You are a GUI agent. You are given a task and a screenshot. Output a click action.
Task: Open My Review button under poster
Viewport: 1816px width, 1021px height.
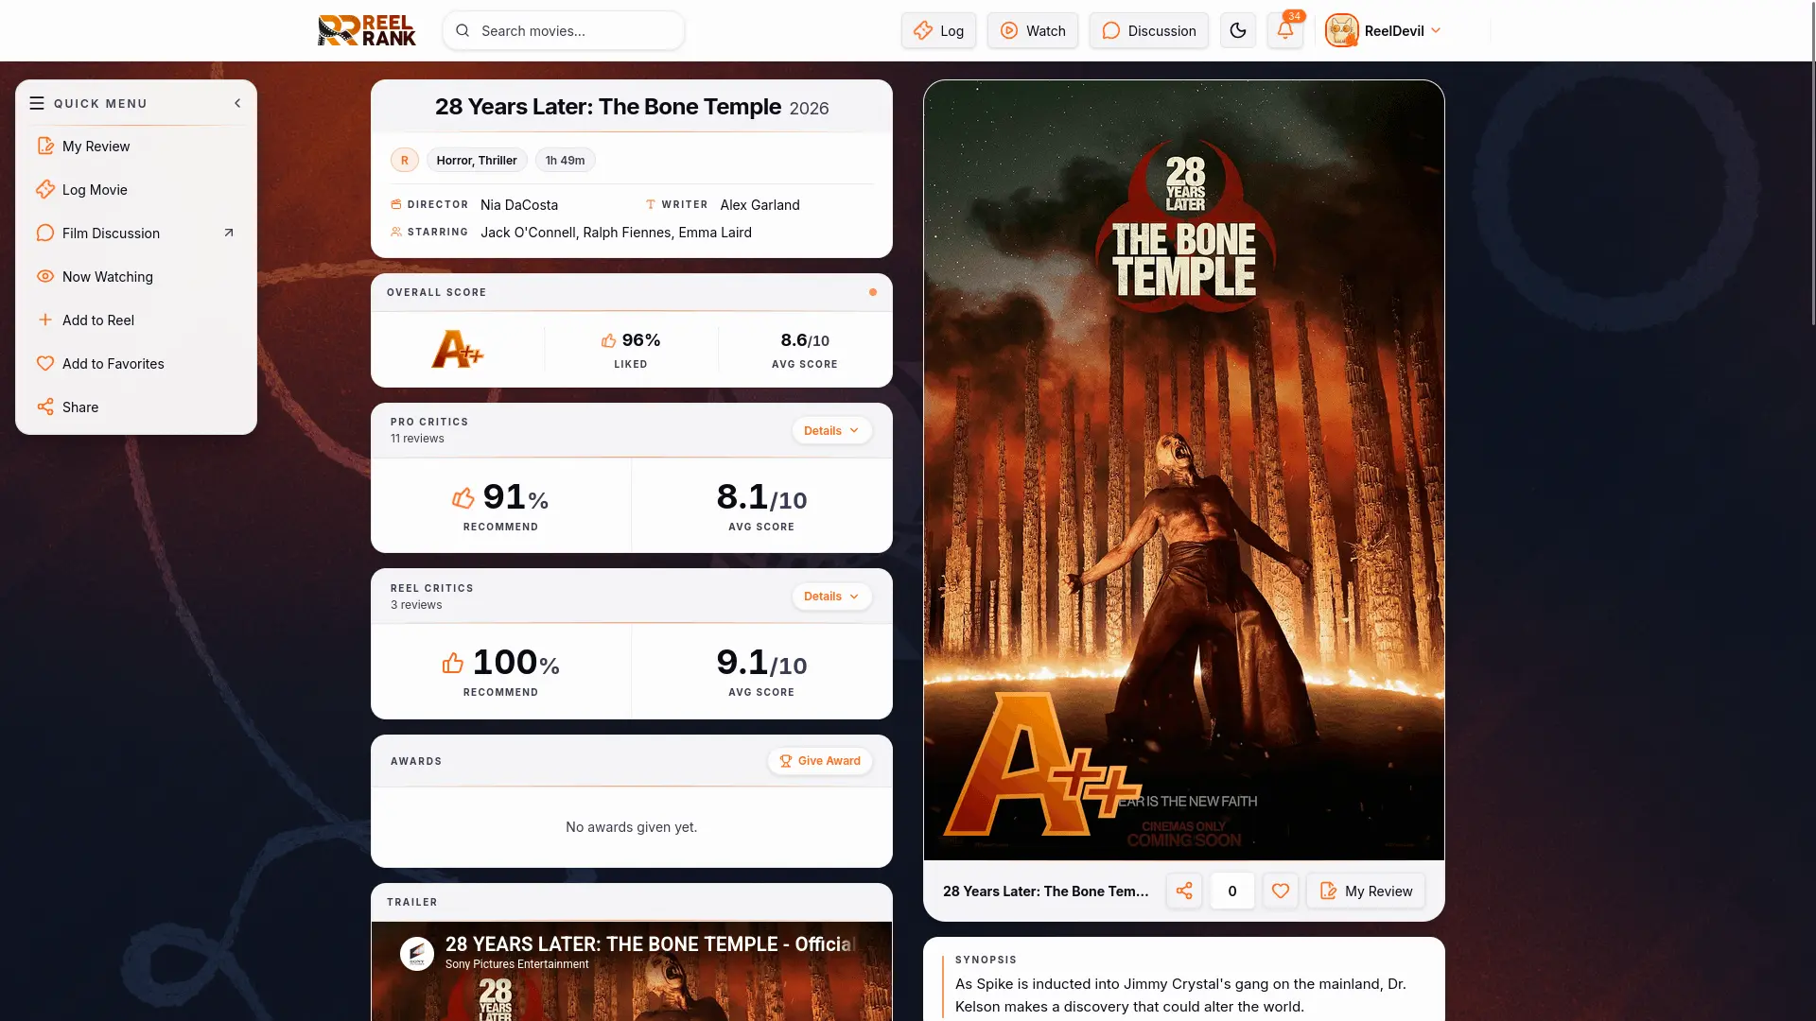coord(1366,891)
